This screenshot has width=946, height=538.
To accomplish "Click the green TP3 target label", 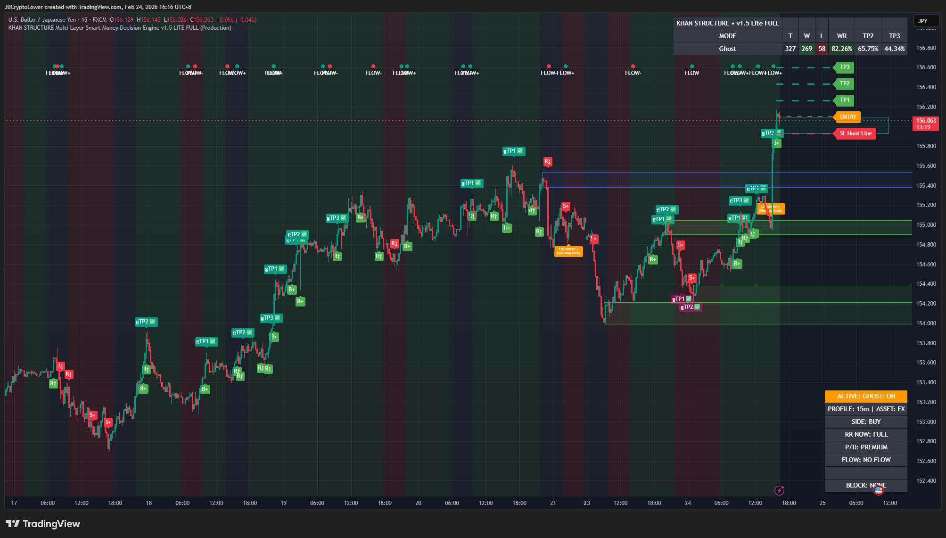I will pos(844,67).
